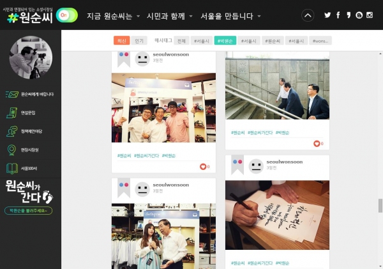Click the 정책제안마당 speech bubble icon
Viewport: 383px width, 269px height.
[12, 131]
